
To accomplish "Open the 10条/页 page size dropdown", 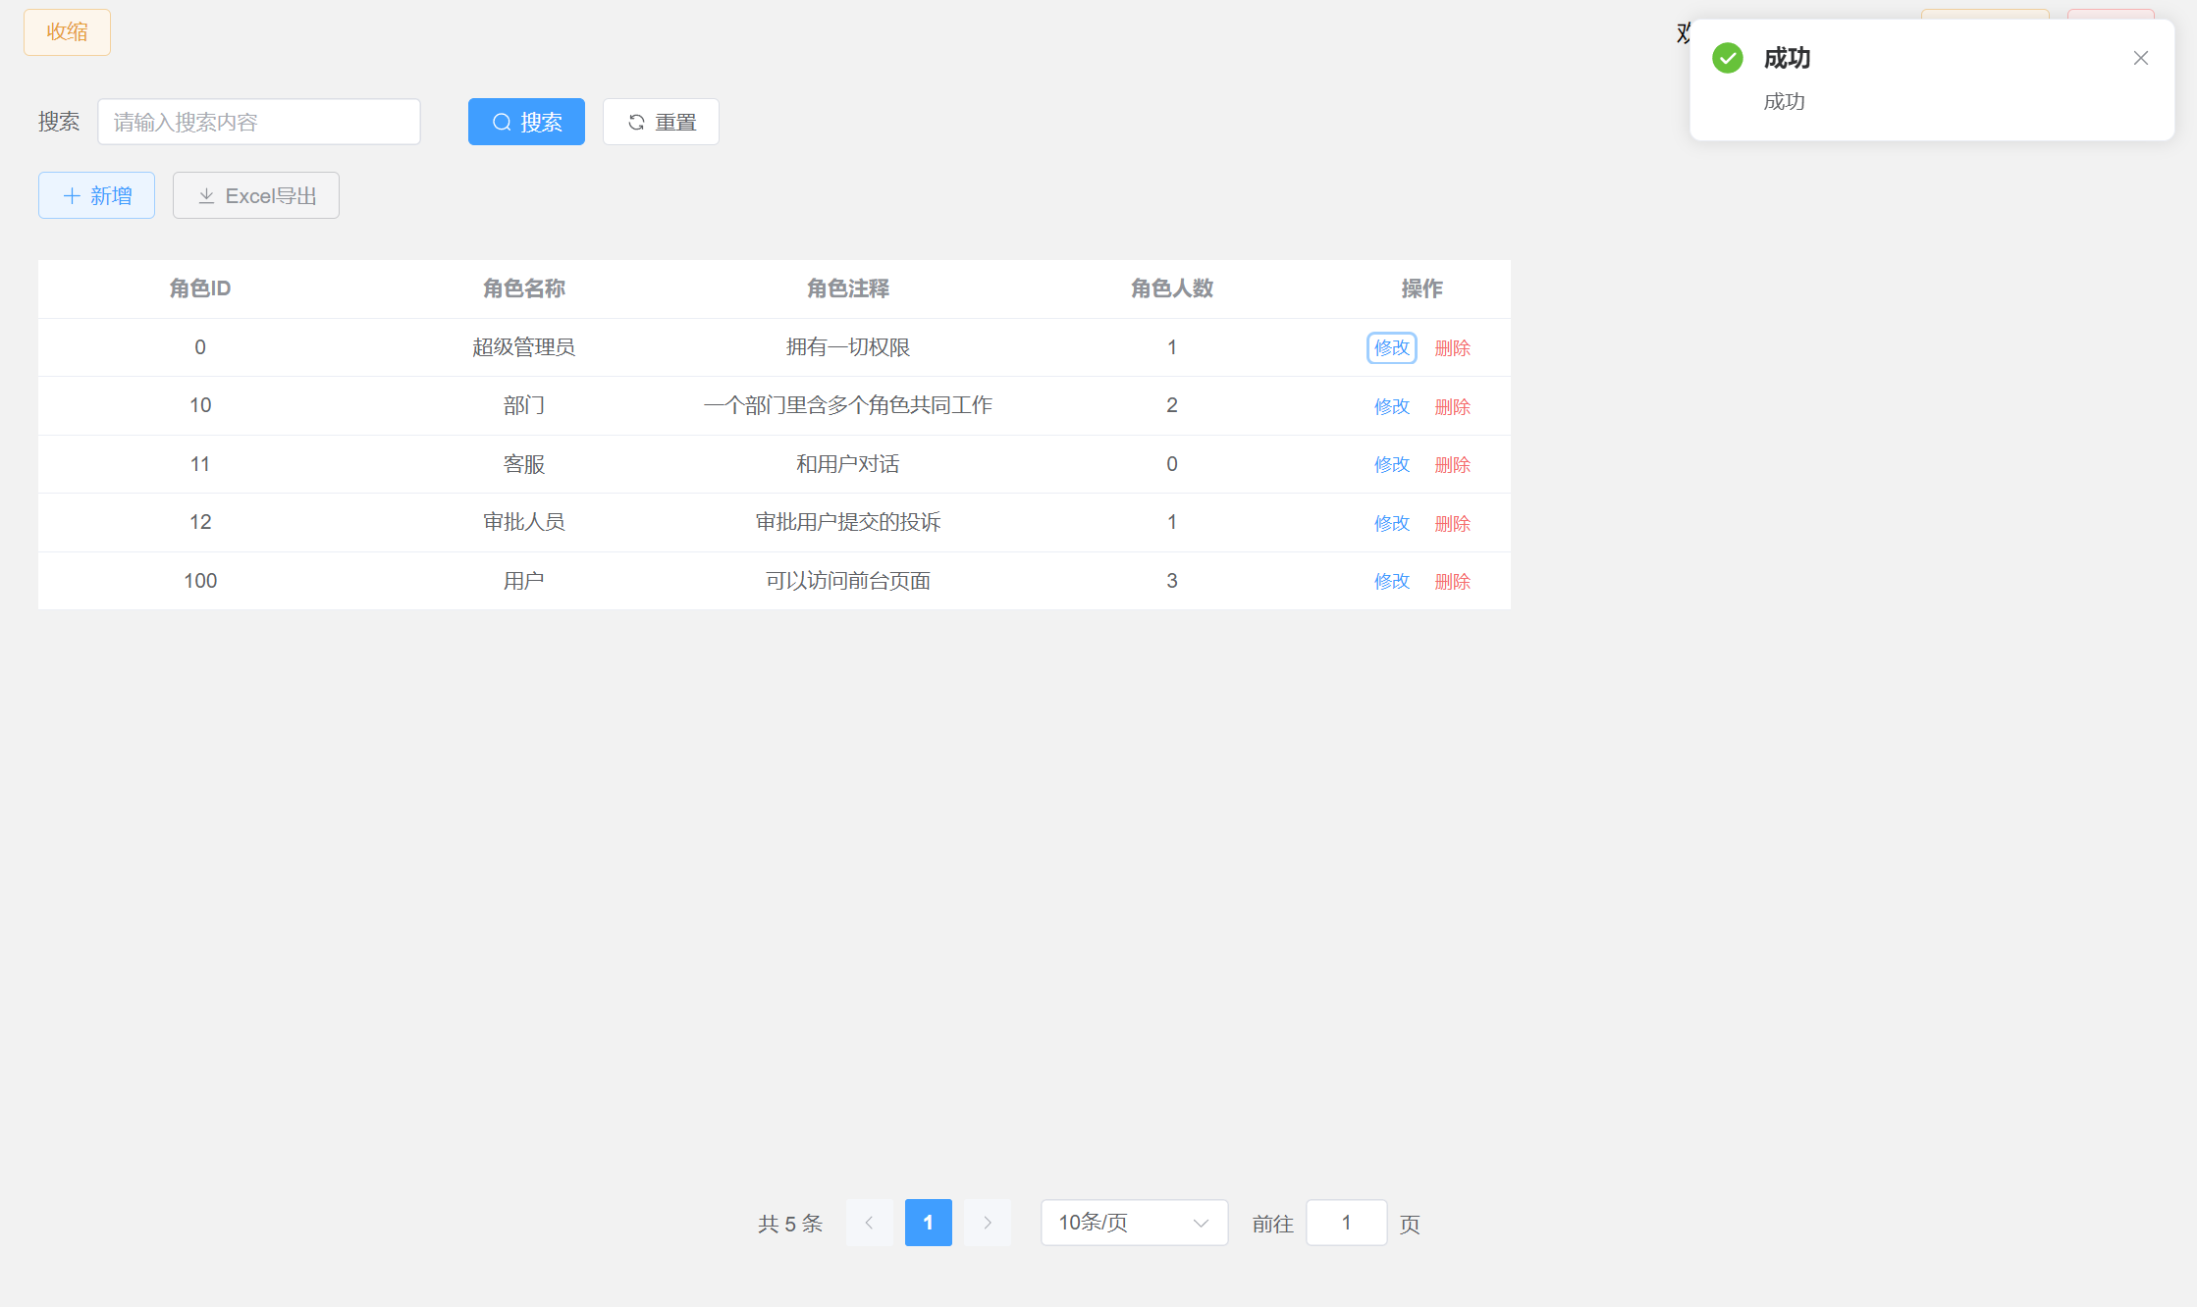I will tap(1134, 1223).
